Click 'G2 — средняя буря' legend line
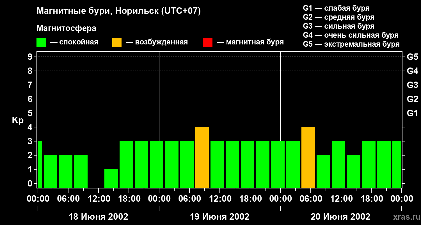 coord(338,17)
